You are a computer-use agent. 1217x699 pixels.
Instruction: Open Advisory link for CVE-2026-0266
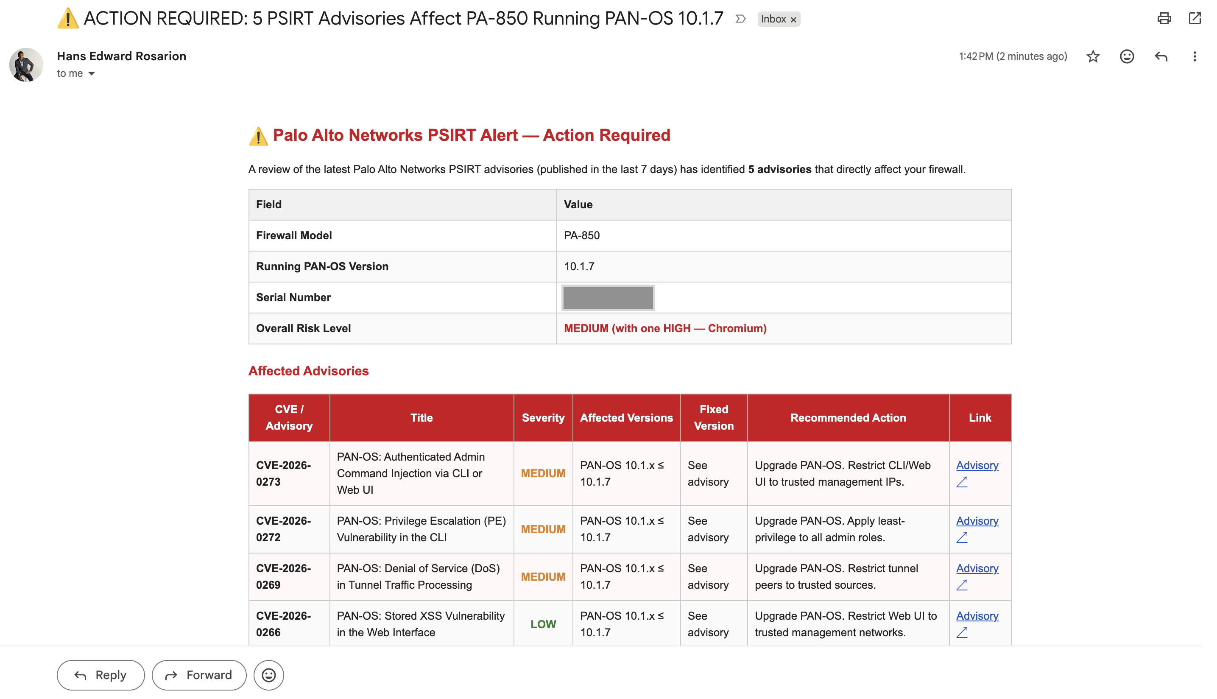point(977,616)
